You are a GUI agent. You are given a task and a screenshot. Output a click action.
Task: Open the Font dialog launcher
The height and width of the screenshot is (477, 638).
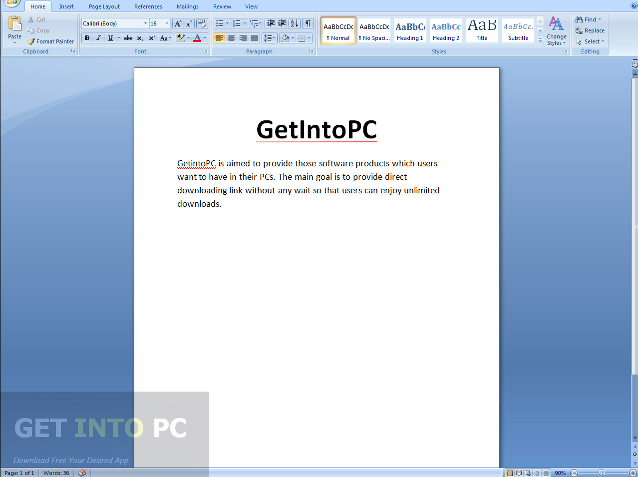click(x=205, y=51)
